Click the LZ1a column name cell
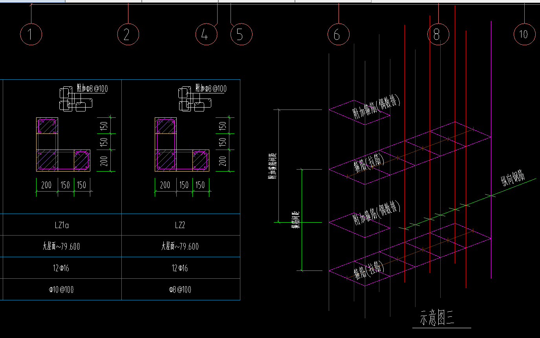This screenshot has height=338, width=540. (62, 225)
